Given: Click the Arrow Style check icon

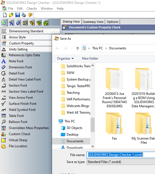Looking at the screenshot, I should [4, 37].
